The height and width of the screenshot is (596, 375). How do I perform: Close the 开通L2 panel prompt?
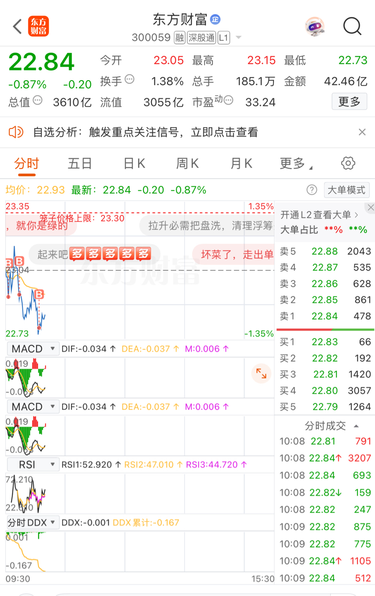(x=371, y=208)
